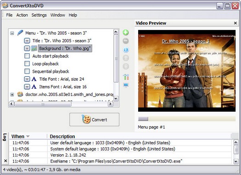Screen dimensions: 241x175
Task: Select Menu - 'Dr. Who 2005 - seaon 3' node
Action: [56, 33]
